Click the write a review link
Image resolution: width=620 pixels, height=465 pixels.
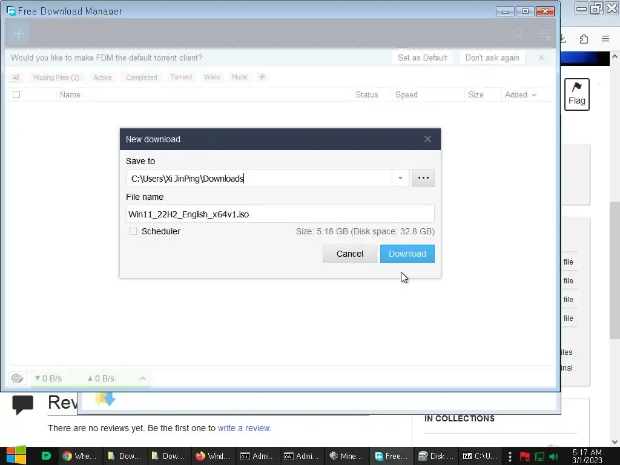(243, 428)
